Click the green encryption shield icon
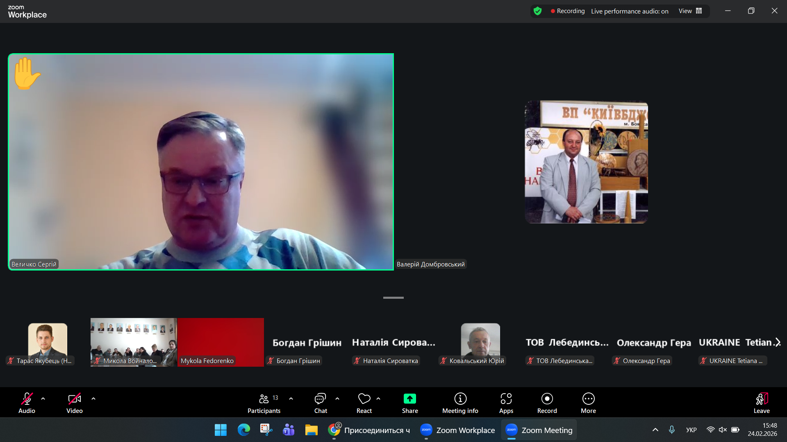This screenshot has height=442, width=787. [538, 11]
